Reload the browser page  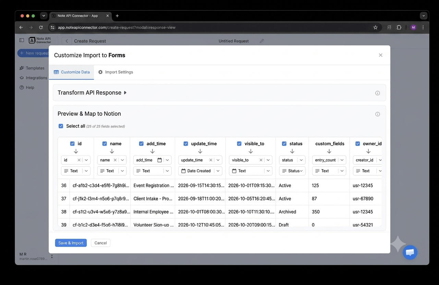[x=41, y=27]
